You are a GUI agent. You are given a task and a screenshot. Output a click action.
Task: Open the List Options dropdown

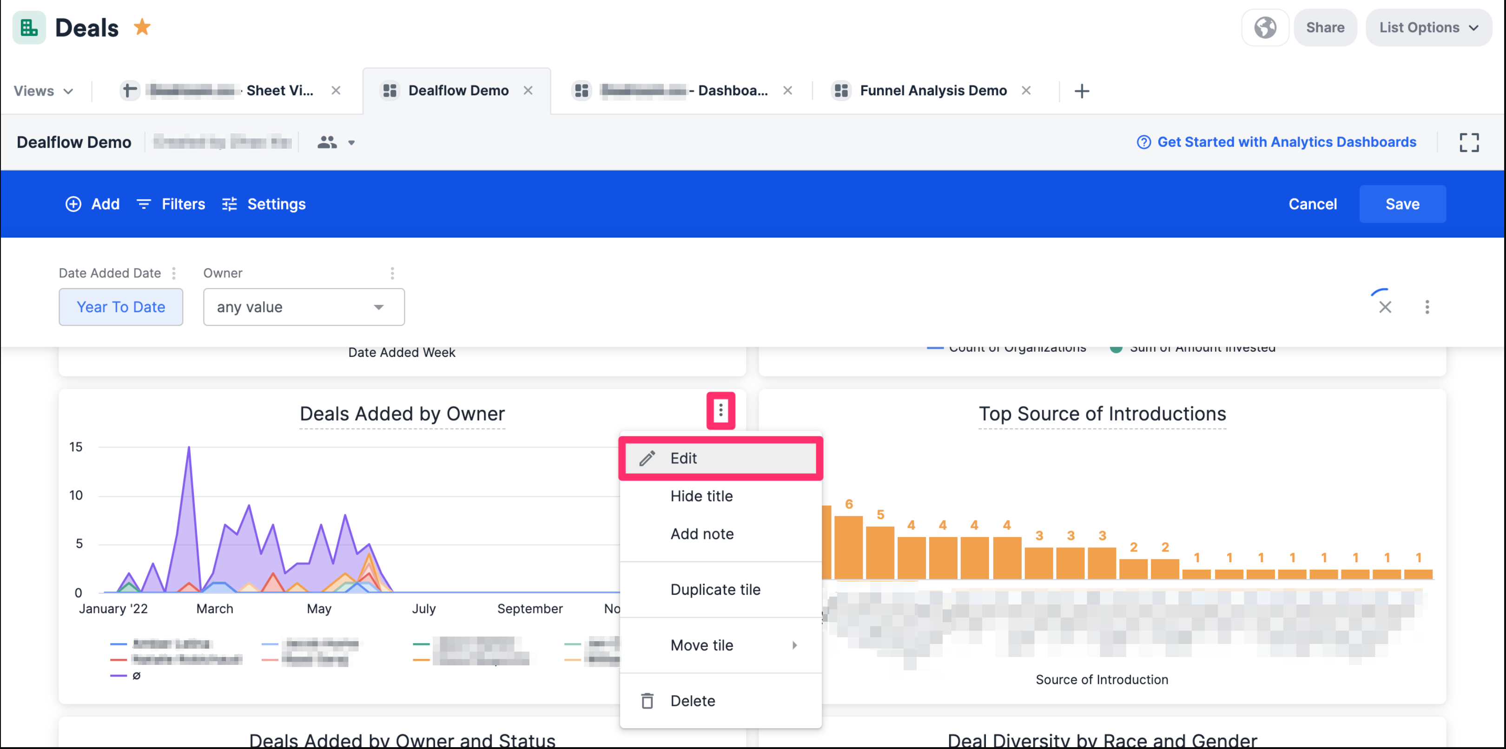[x=1428, y=27]
